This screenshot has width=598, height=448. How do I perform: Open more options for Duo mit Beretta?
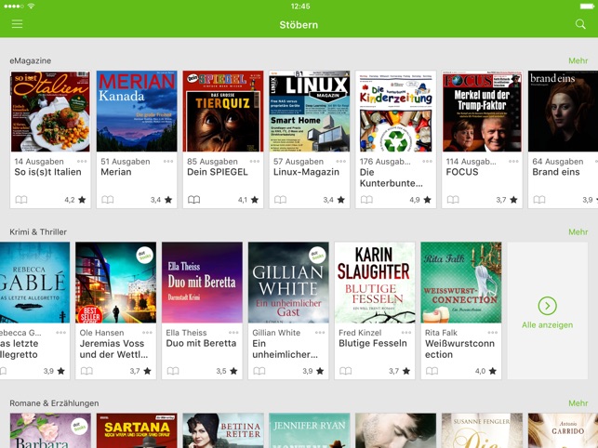pos(233,333)
